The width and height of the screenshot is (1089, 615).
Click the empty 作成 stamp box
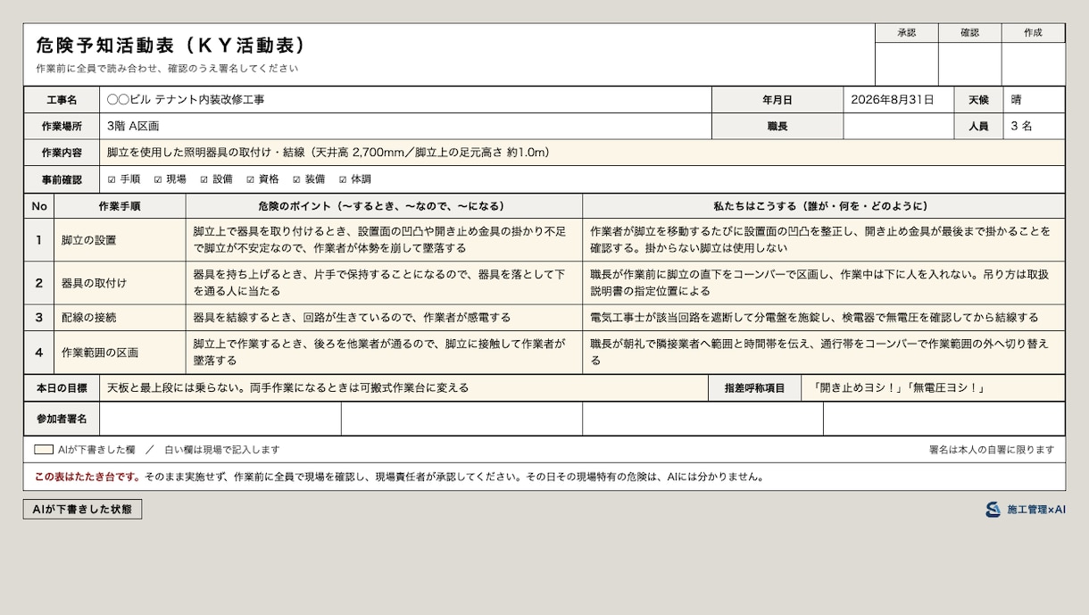[x=1033, y=63]
